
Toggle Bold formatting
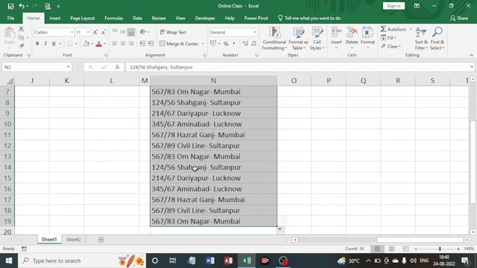pyautogui.click(x=37, y=44)
